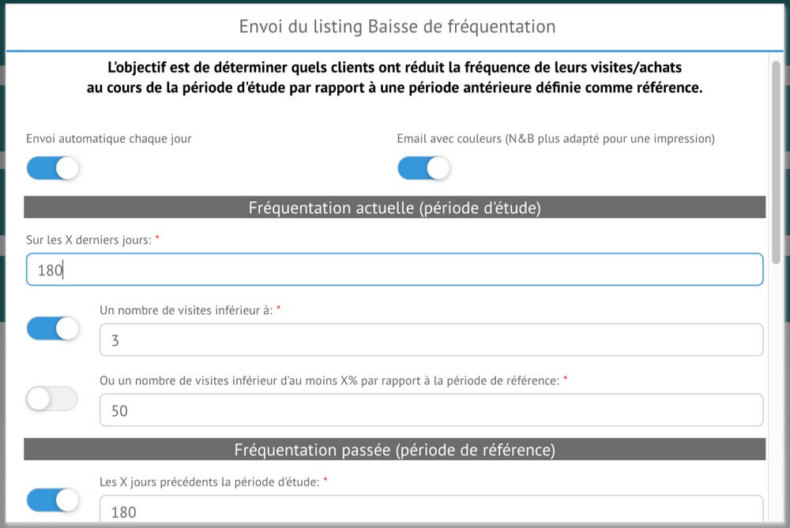The width and height of the screenshot is (790, 528).
Task: Click the 'Envoi automatique chaque jour' label
Action: tap(109, 139)
